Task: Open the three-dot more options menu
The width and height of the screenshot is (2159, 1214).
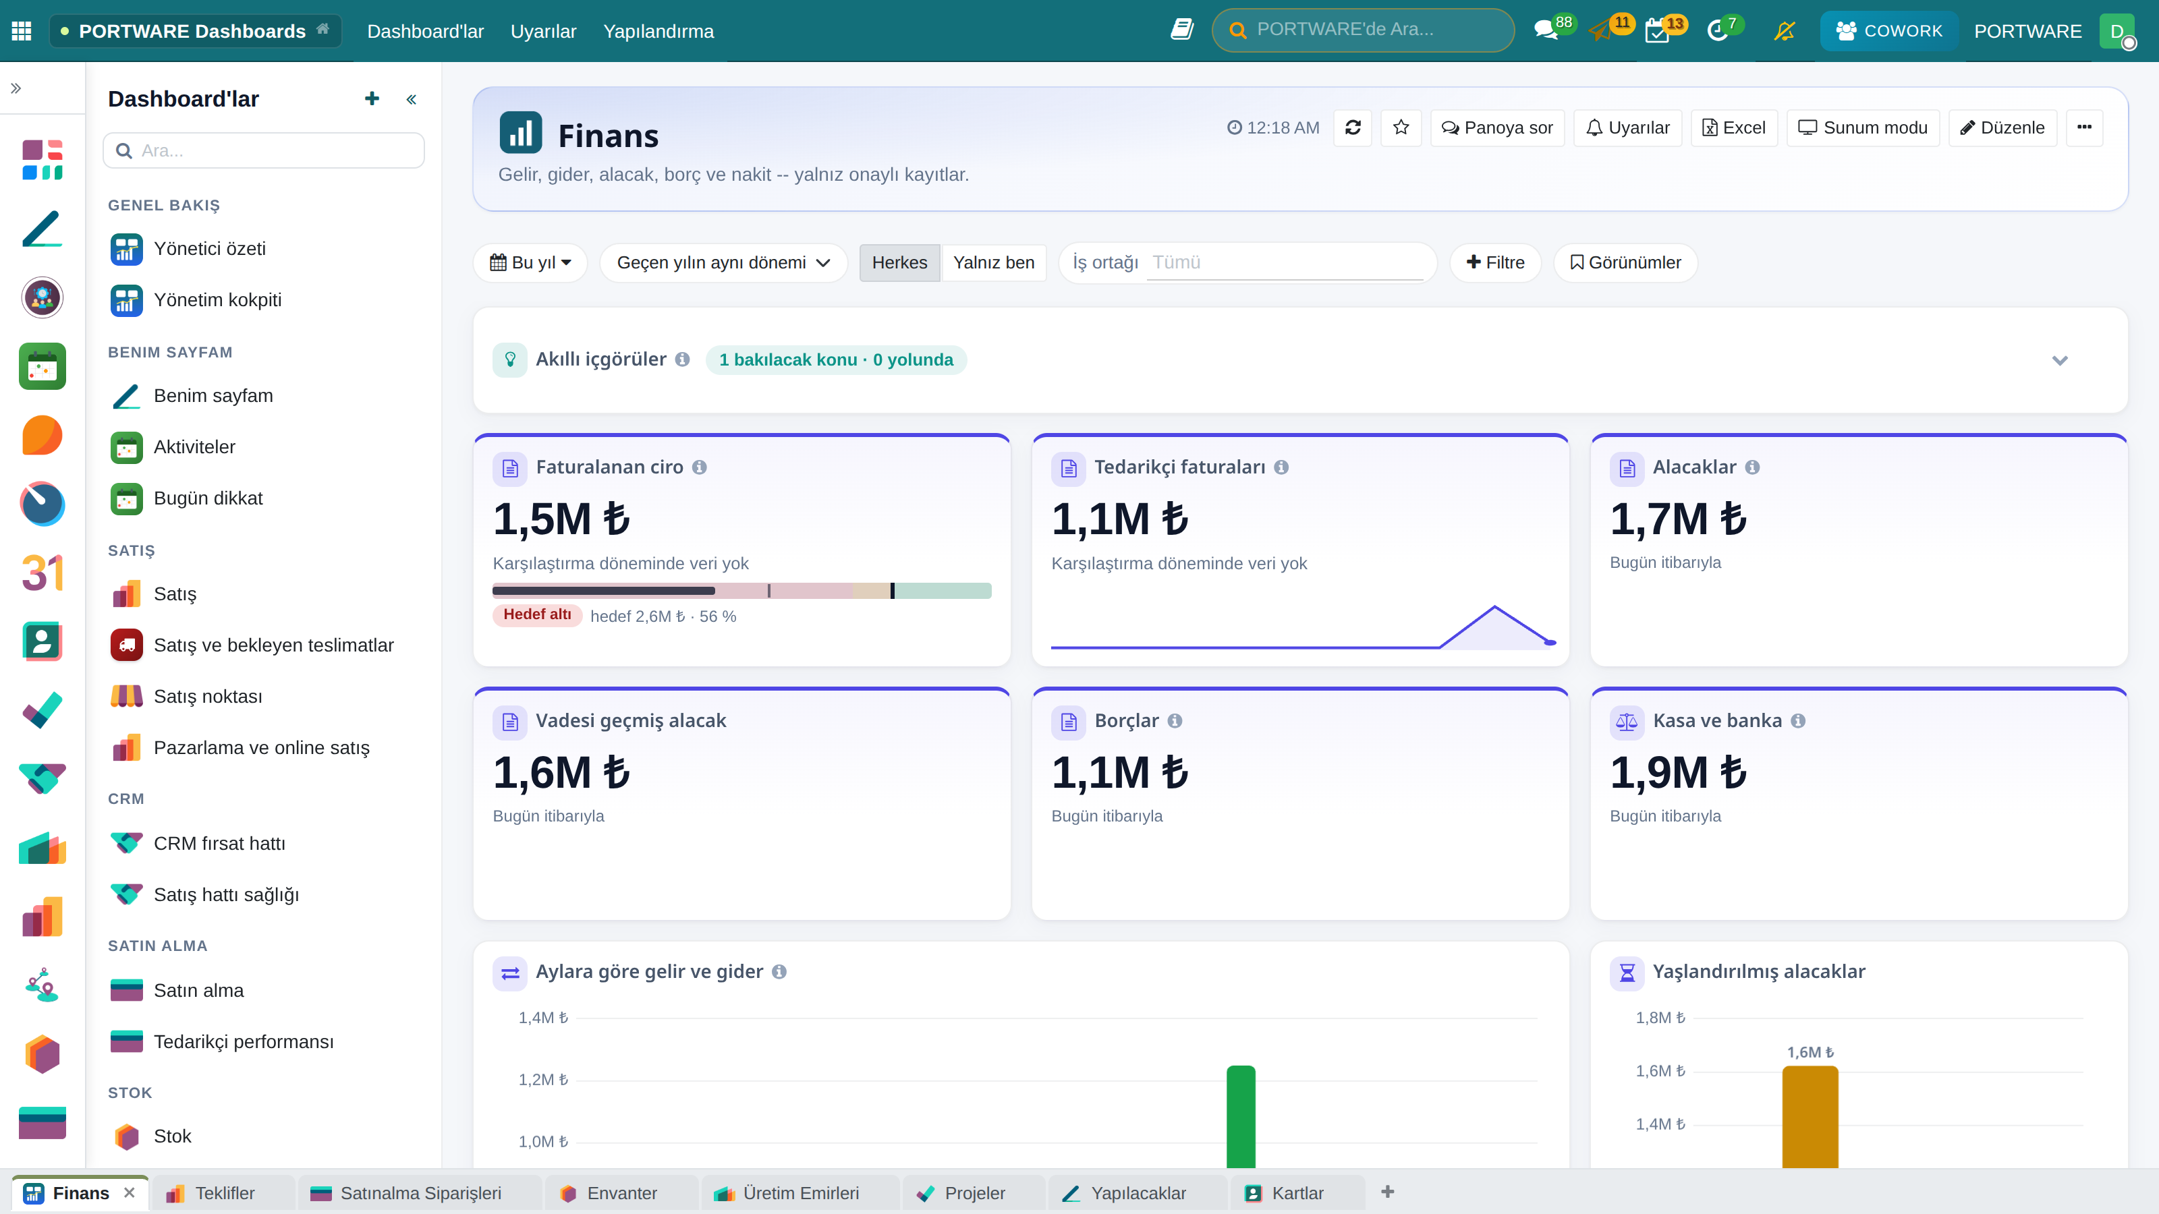Action: pyautogui.click(x=2084, y=127)
